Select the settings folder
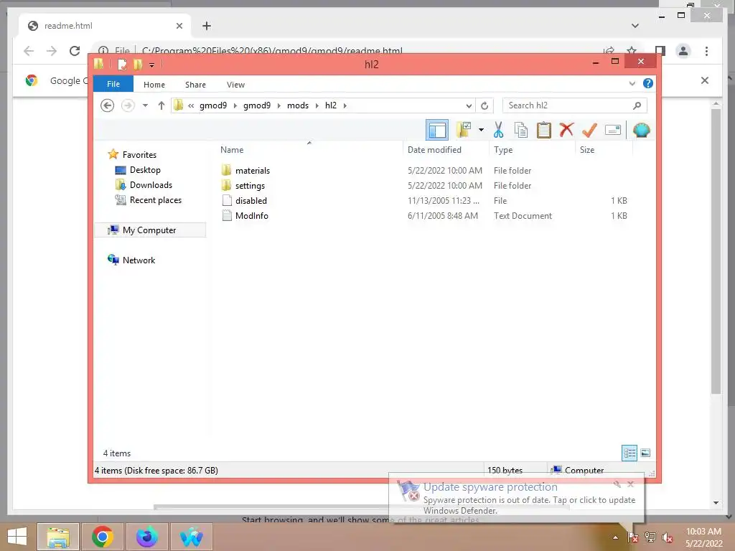 250,186
